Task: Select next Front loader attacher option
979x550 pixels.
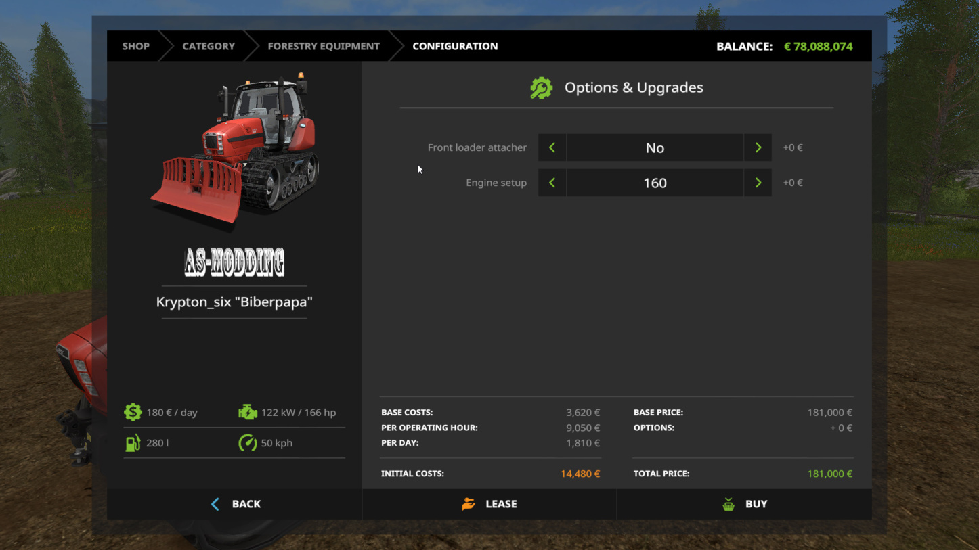Action: 758,147
